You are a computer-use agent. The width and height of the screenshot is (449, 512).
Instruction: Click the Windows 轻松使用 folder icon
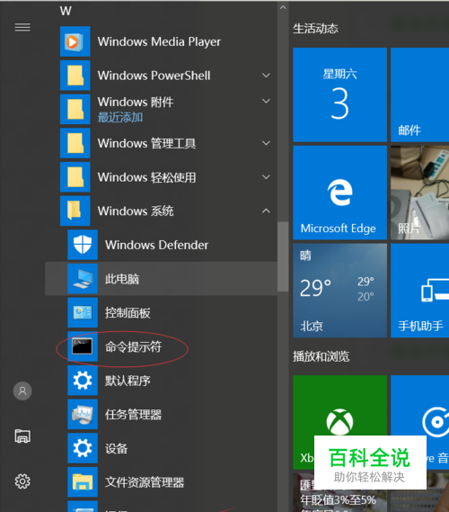tap(75, 177)
